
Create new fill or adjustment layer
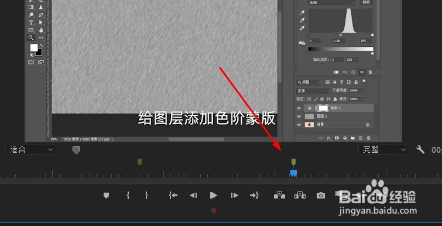click(344, 138)
